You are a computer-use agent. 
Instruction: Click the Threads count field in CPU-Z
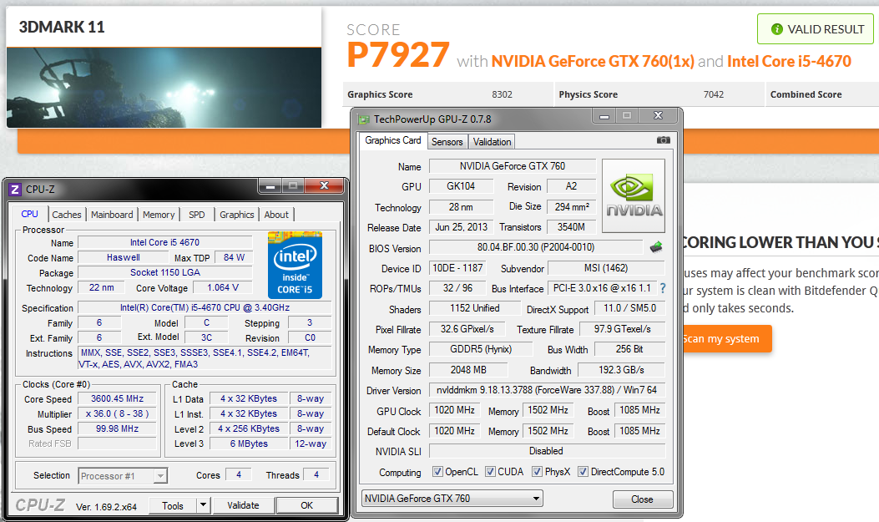point(316,475)
